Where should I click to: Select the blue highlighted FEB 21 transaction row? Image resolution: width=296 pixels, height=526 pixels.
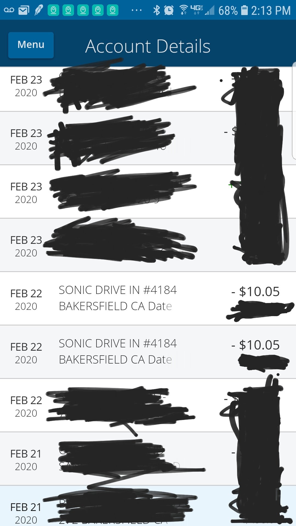coord(148,506)
